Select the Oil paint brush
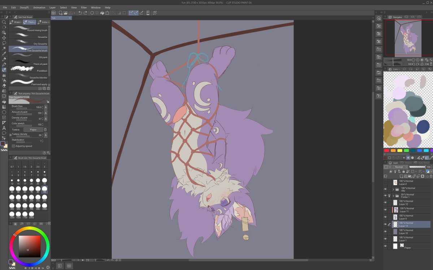This screenshot has width=433, height=270. (28, 56)
